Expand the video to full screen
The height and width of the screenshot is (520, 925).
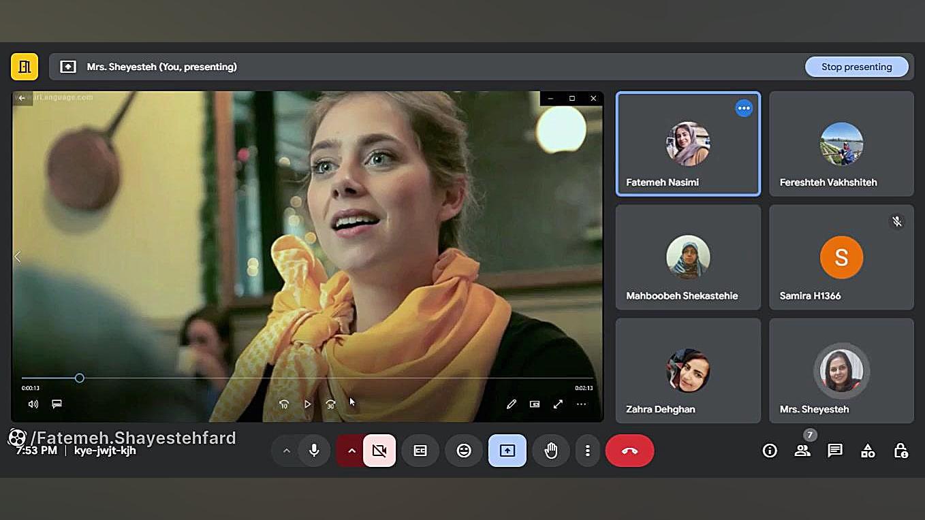[558, 404]
